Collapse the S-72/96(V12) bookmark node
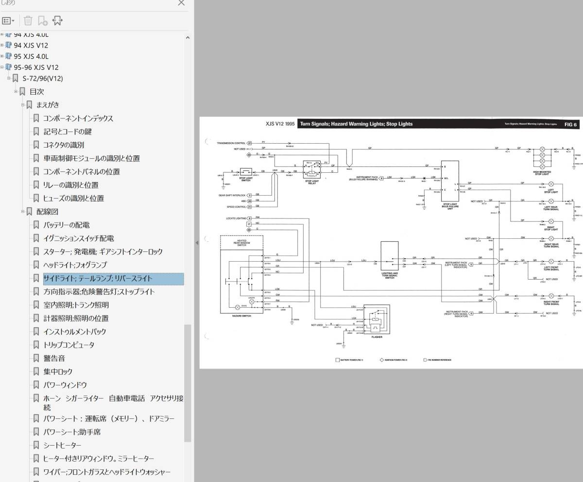This screenshot has height=482, width=583. pyautogui.click(x=8, y=79)
